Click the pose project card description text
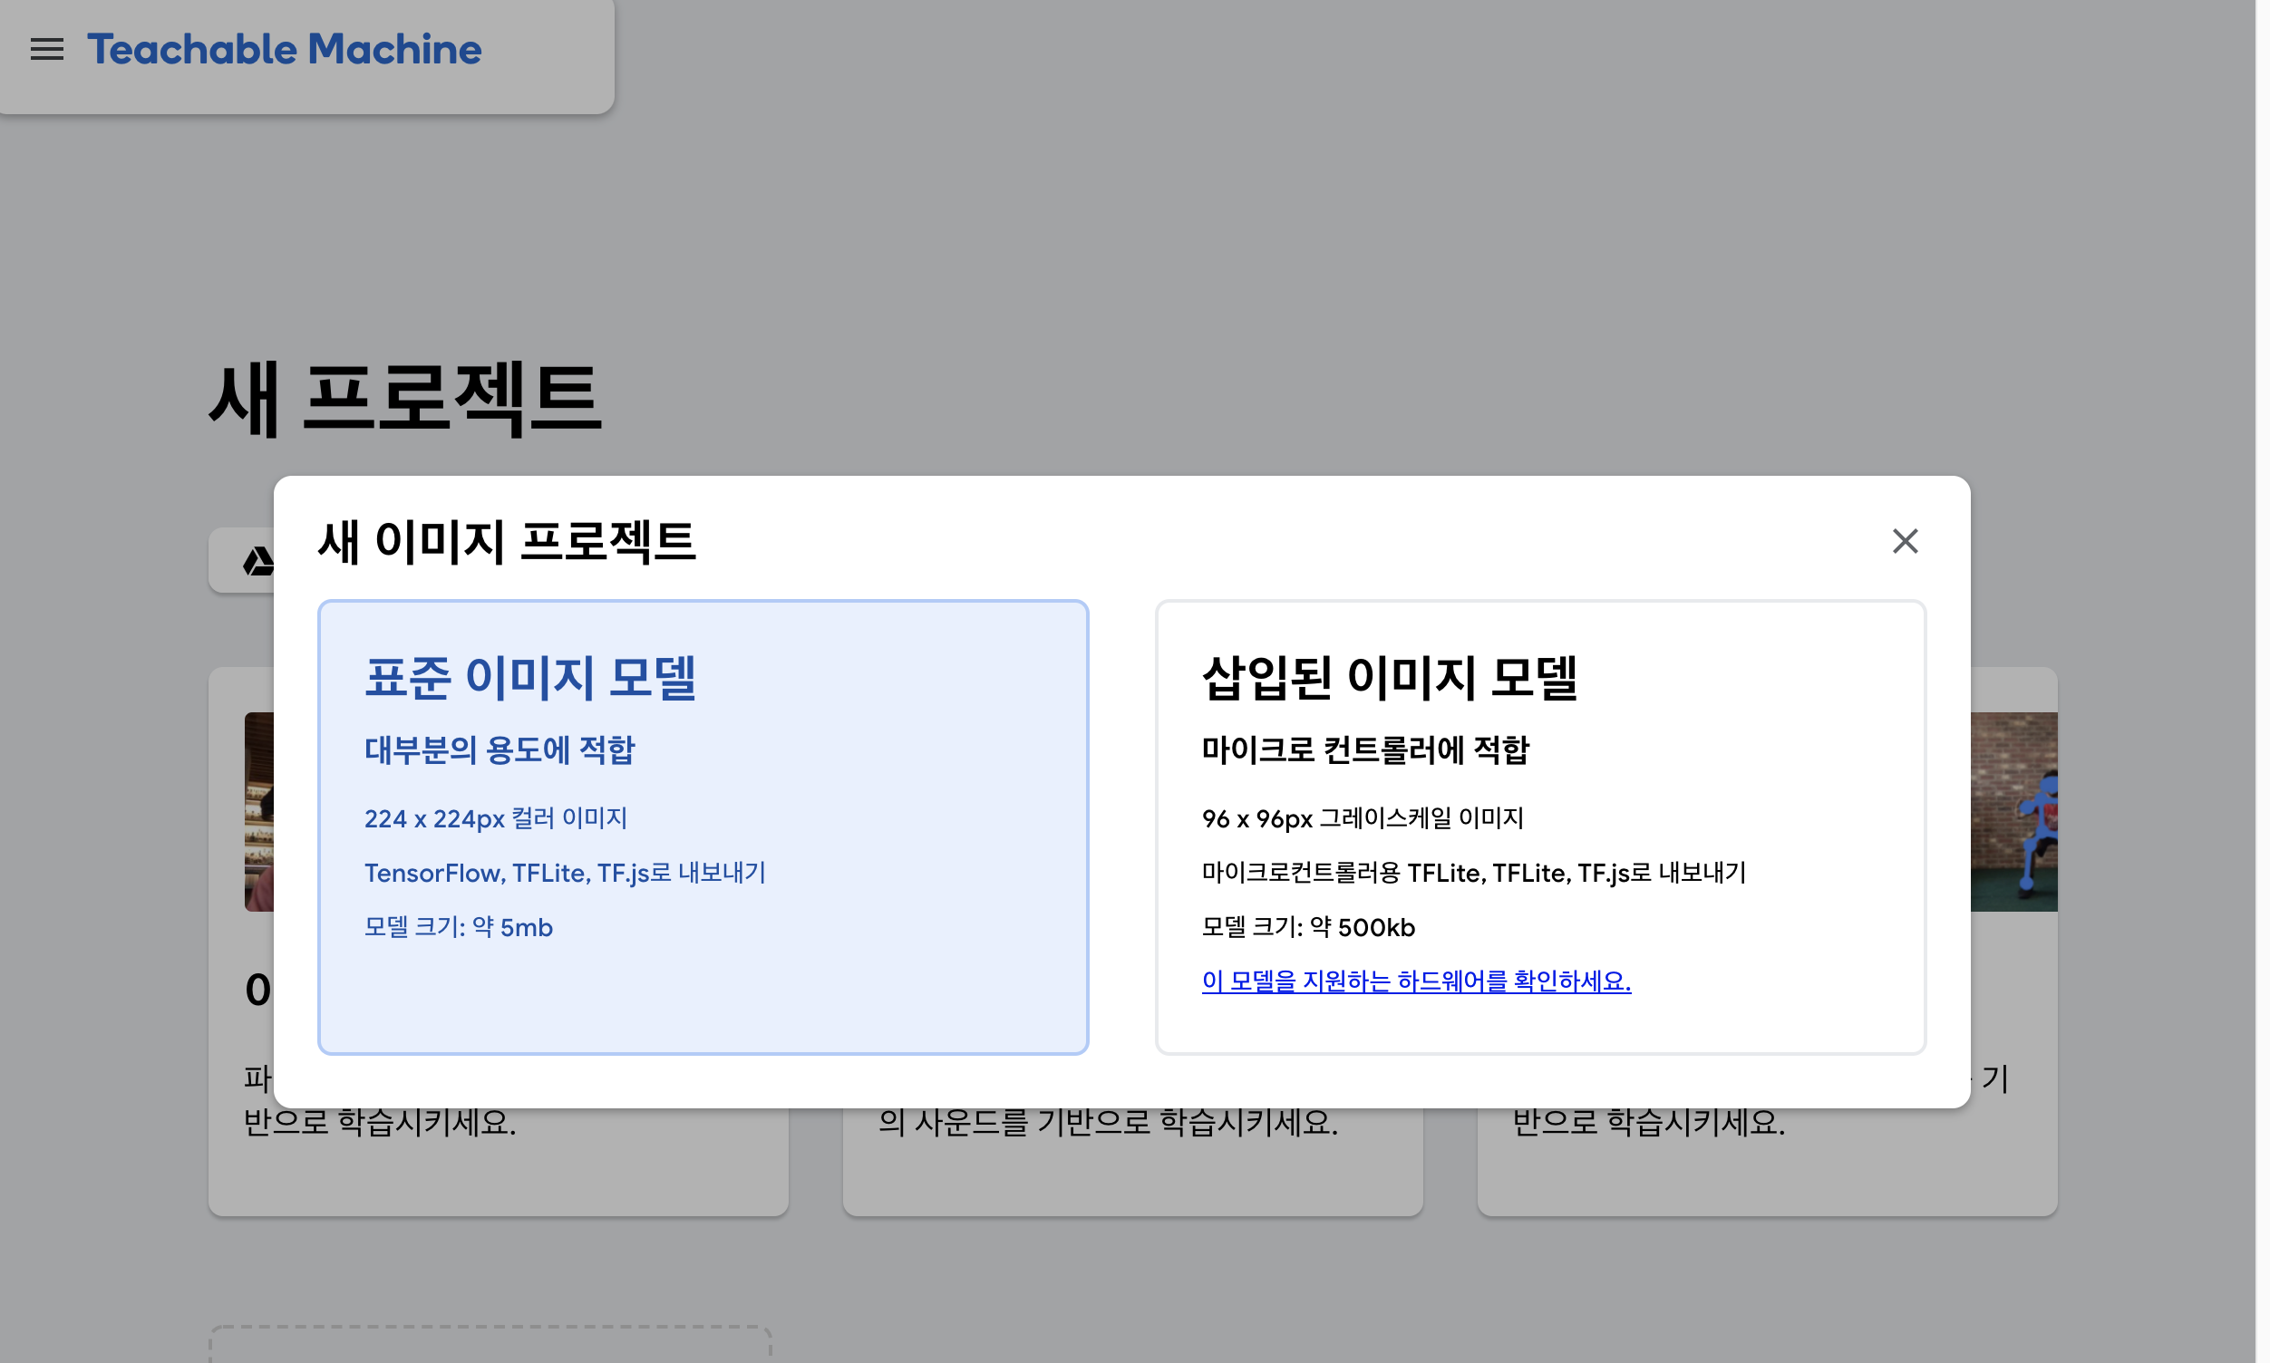2270x1363 pixels. pyautogui.click(x=1648, y=1122)
